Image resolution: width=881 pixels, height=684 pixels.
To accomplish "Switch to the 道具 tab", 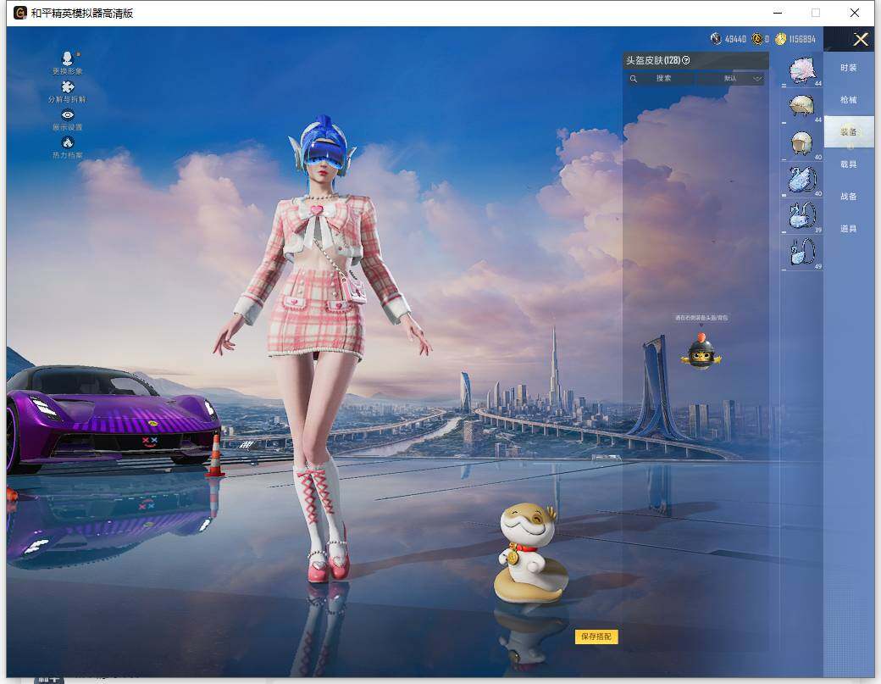I will (849, 229).
